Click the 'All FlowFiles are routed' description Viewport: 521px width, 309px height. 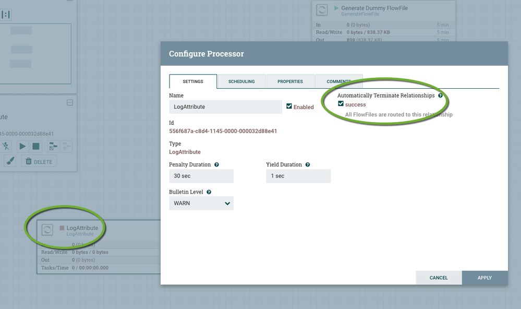[399, 114]
